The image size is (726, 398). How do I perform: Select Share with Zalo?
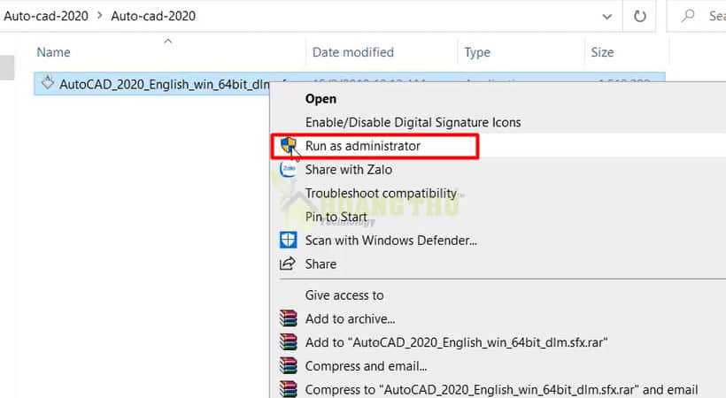tap(349, 170)
